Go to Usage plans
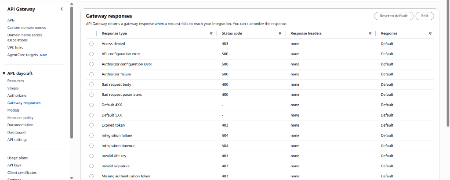450x180 pixels. tap(18, 158)
